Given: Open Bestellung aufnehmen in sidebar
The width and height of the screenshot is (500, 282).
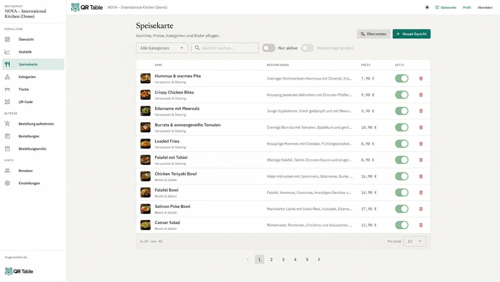Looking at the screenshot, I should pyautogui.click(x=33, y=124).
